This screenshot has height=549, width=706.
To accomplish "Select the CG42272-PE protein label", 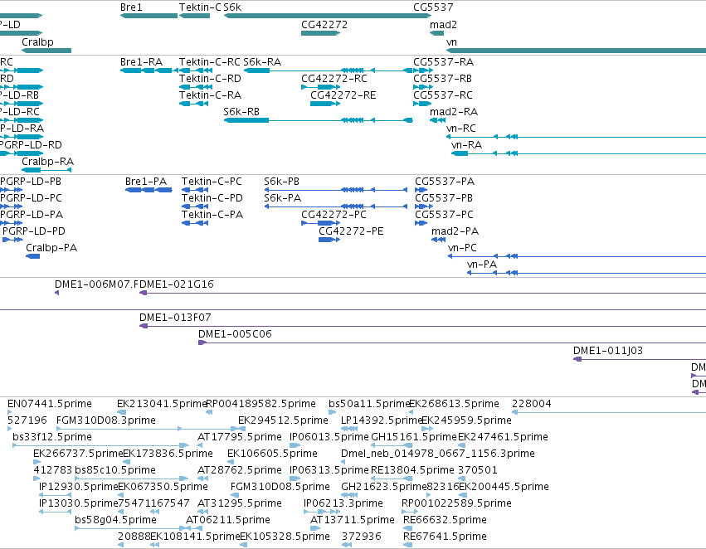I will (351, 231).
